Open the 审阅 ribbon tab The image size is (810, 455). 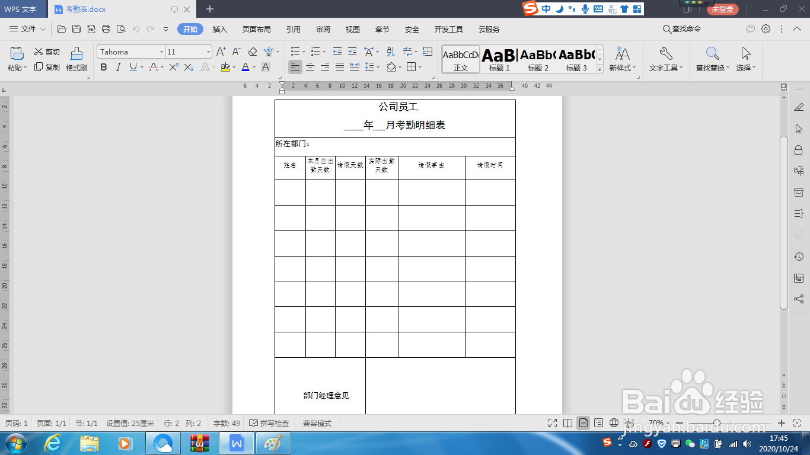(323, 28)
